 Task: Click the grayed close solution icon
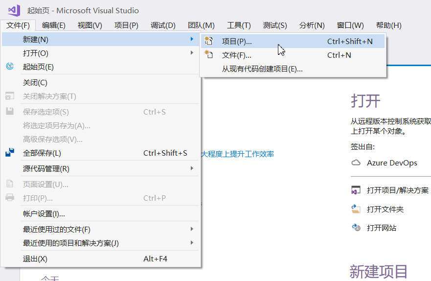pyautogui.click(x=10, y=96)
